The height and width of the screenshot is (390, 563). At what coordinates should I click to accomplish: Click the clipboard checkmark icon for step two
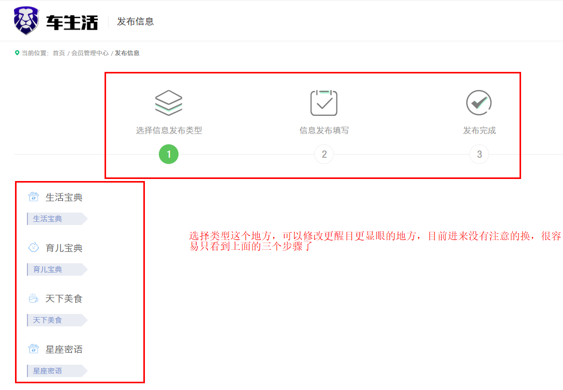[324, 102]
